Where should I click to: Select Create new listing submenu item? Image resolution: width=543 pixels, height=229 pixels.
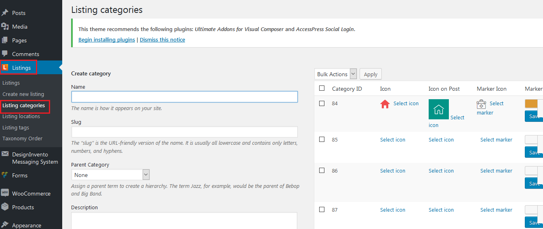(x=23, y=94)
